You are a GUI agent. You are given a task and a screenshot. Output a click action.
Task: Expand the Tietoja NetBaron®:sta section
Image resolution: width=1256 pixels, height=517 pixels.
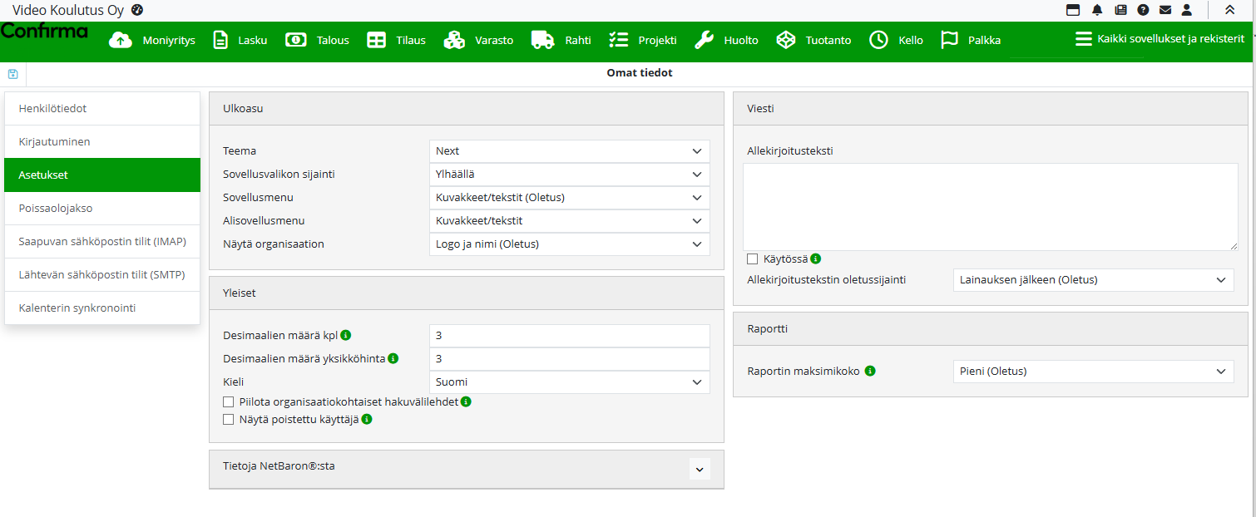coord(700,469)
